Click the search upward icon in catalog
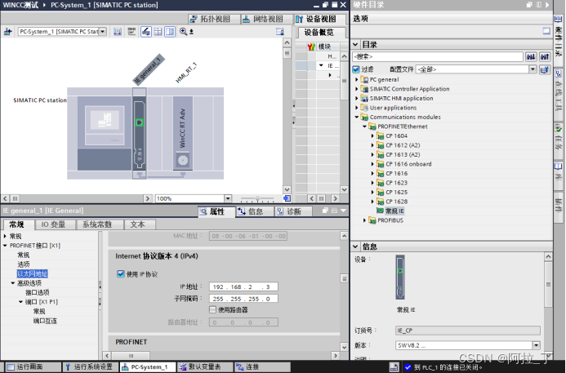 coord(545,56)
